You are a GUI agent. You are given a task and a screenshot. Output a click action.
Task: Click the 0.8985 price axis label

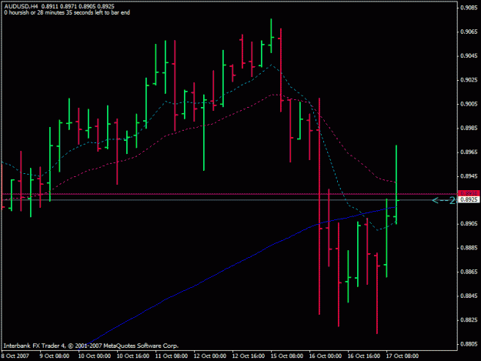[469, 128]
